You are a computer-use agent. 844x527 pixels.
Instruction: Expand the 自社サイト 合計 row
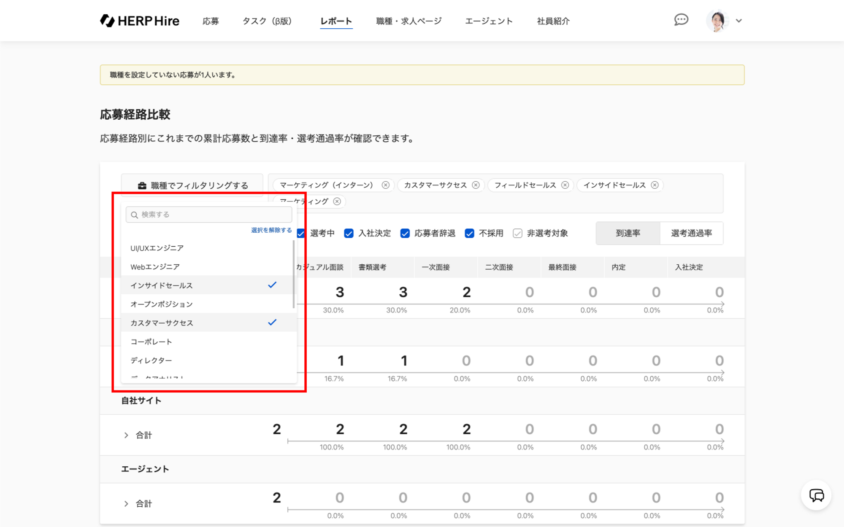point(126,435)
